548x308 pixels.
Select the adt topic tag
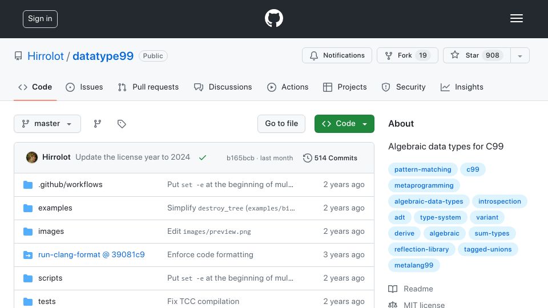point(400,217)
